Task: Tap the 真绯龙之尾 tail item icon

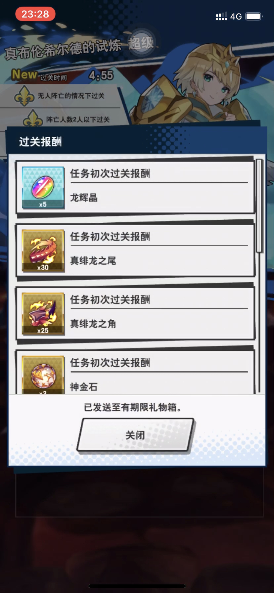Action: (x=43, y=251)
